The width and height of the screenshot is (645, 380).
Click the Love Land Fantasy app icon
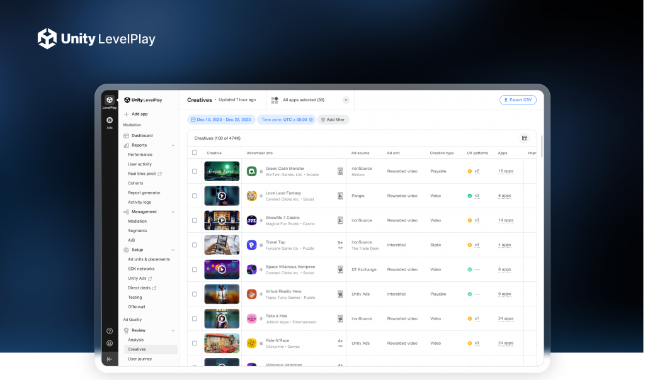251,196
